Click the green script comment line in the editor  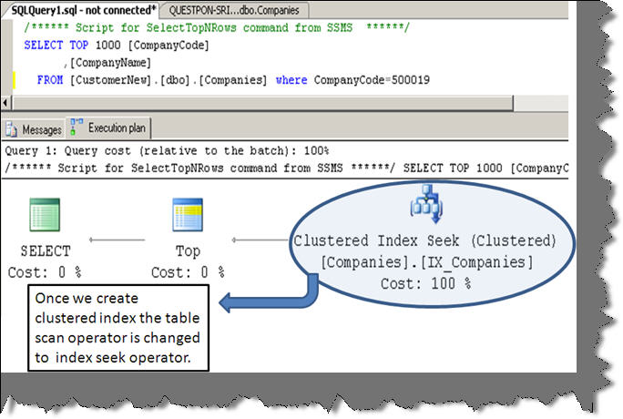pos(217,28)
